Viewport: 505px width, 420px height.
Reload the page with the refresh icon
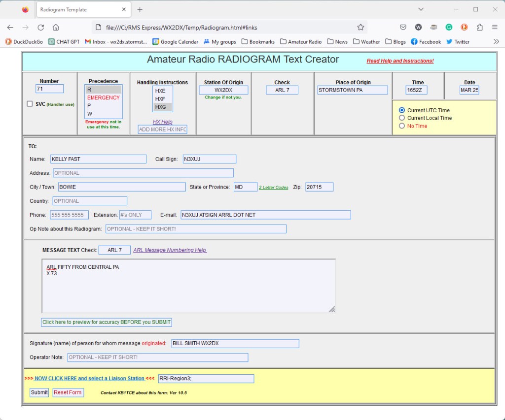(40, 28)
